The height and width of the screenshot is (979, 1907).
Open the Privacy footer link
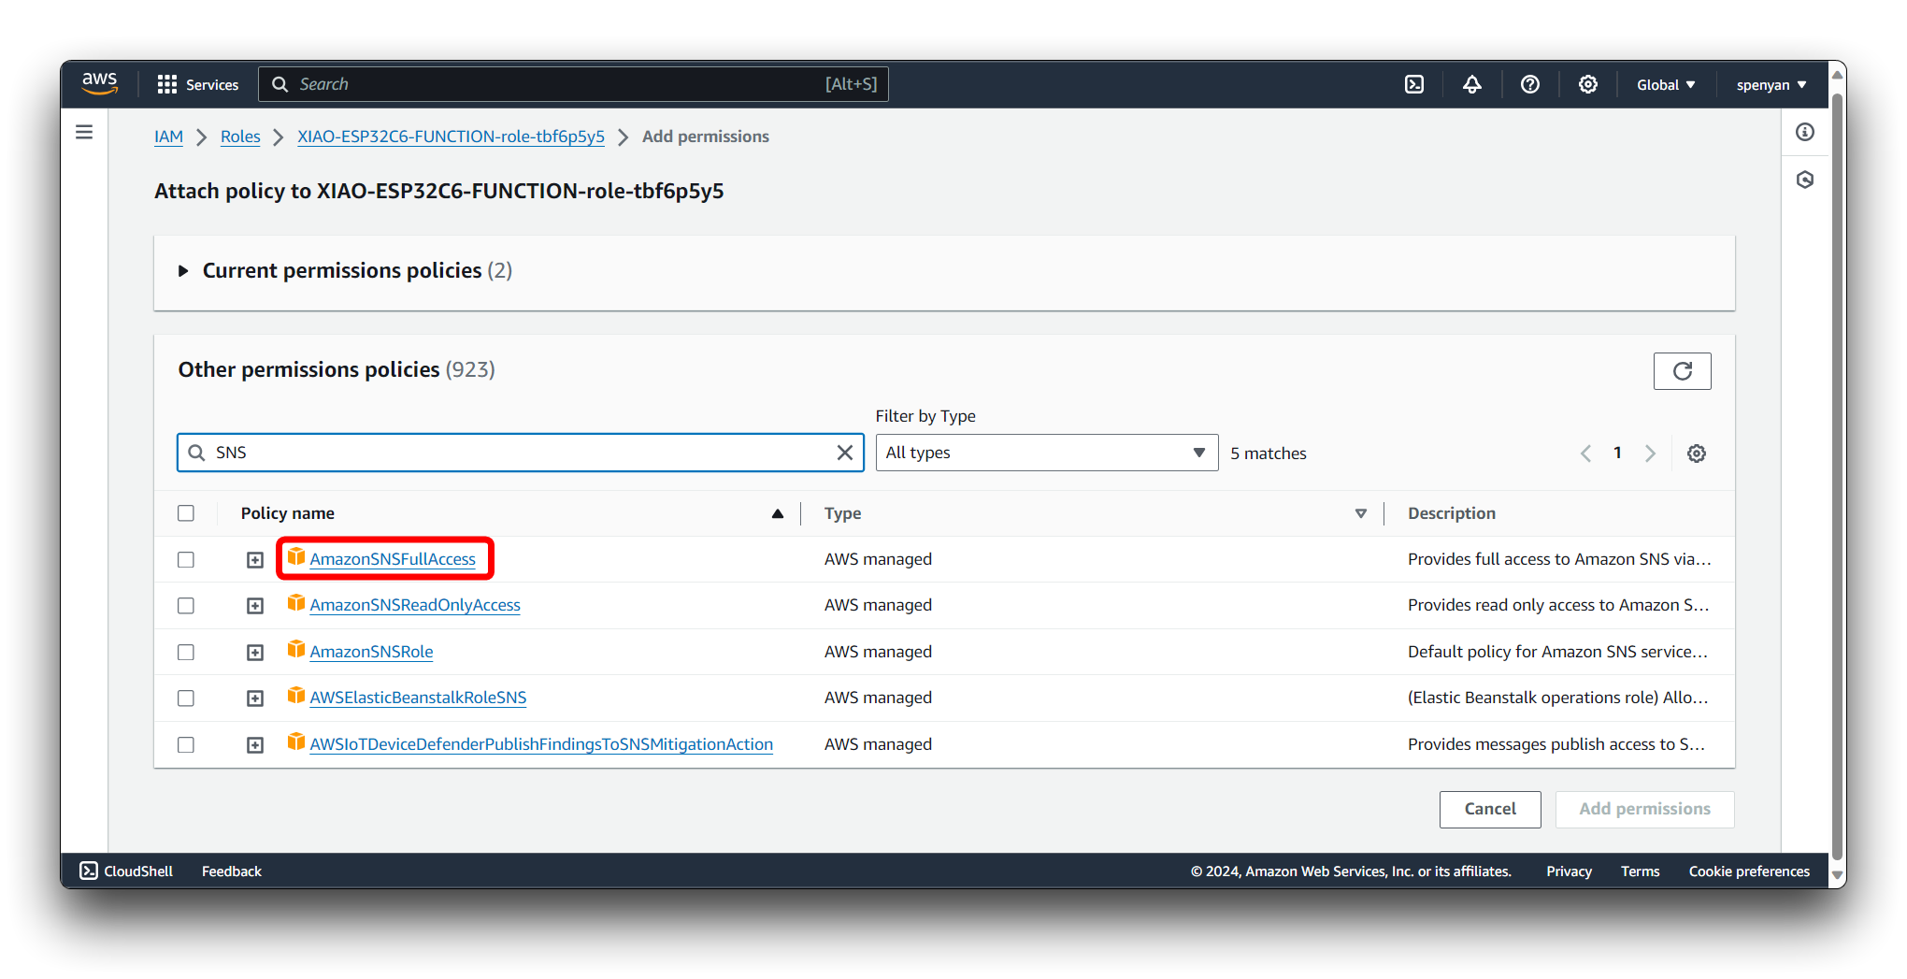pyautogui.click(x=1569, y=871)
